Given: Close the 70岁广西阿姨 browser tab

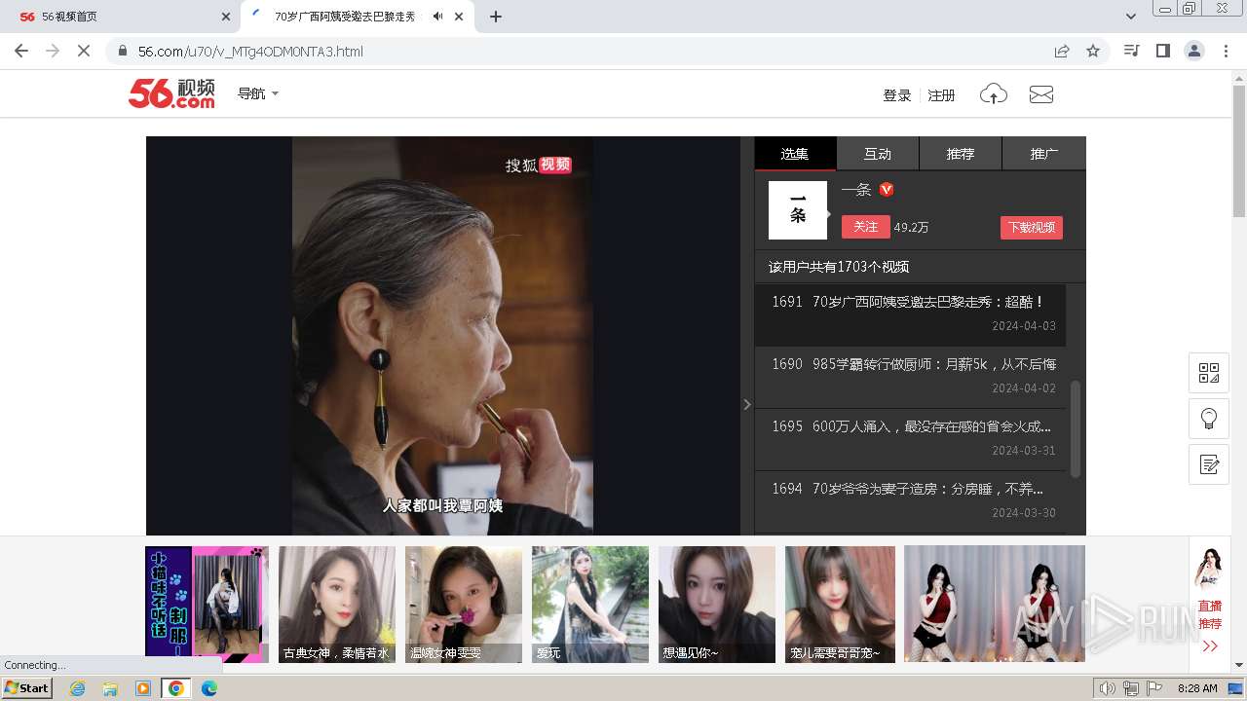Looking at the screenshot, I should click(x=459, y=17).
